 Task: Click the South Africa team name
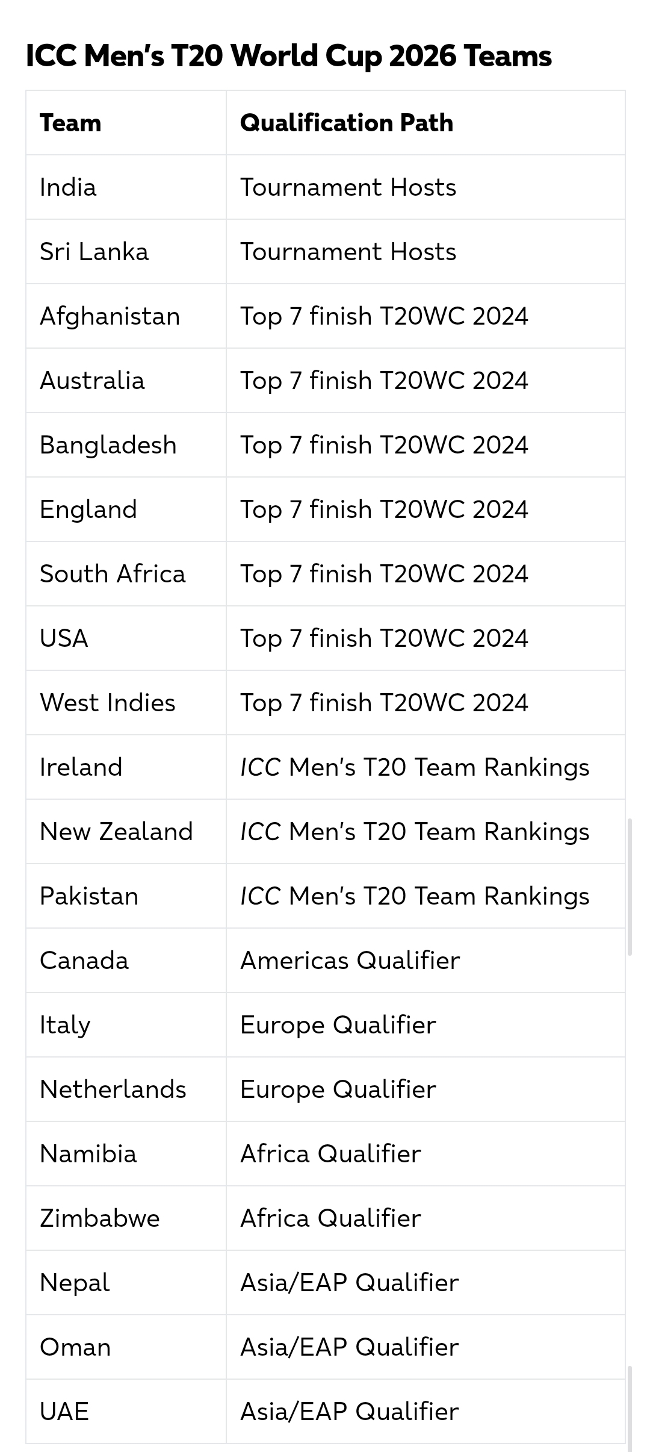click(113, 574)
